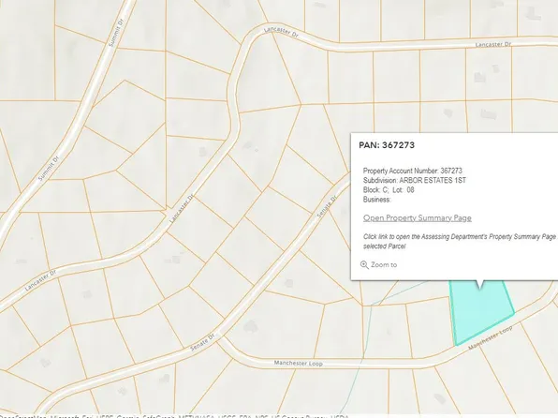The height and width of the screenshot is (418, 558).
Task: Click Block: C; Lot: 08 text
Action: [x=389, y=190]
